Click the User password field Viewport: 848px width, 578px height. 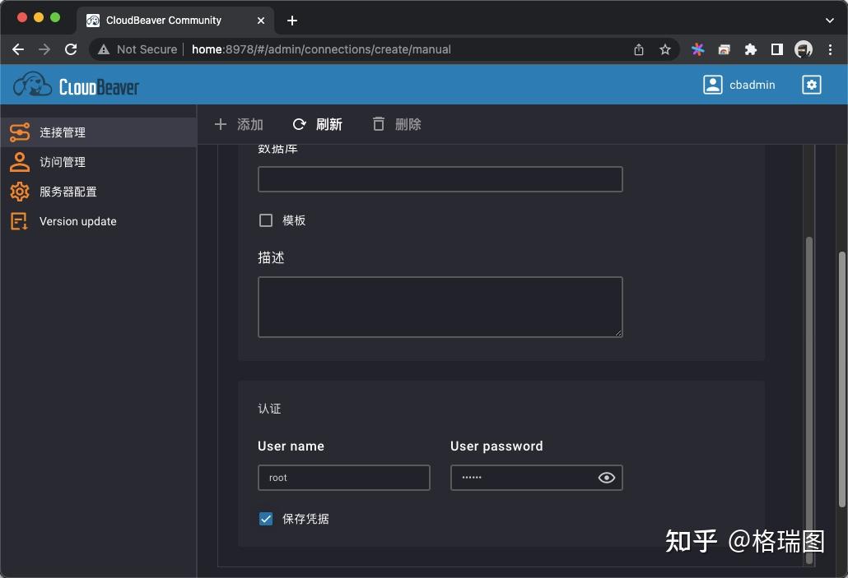coord(537,478)
